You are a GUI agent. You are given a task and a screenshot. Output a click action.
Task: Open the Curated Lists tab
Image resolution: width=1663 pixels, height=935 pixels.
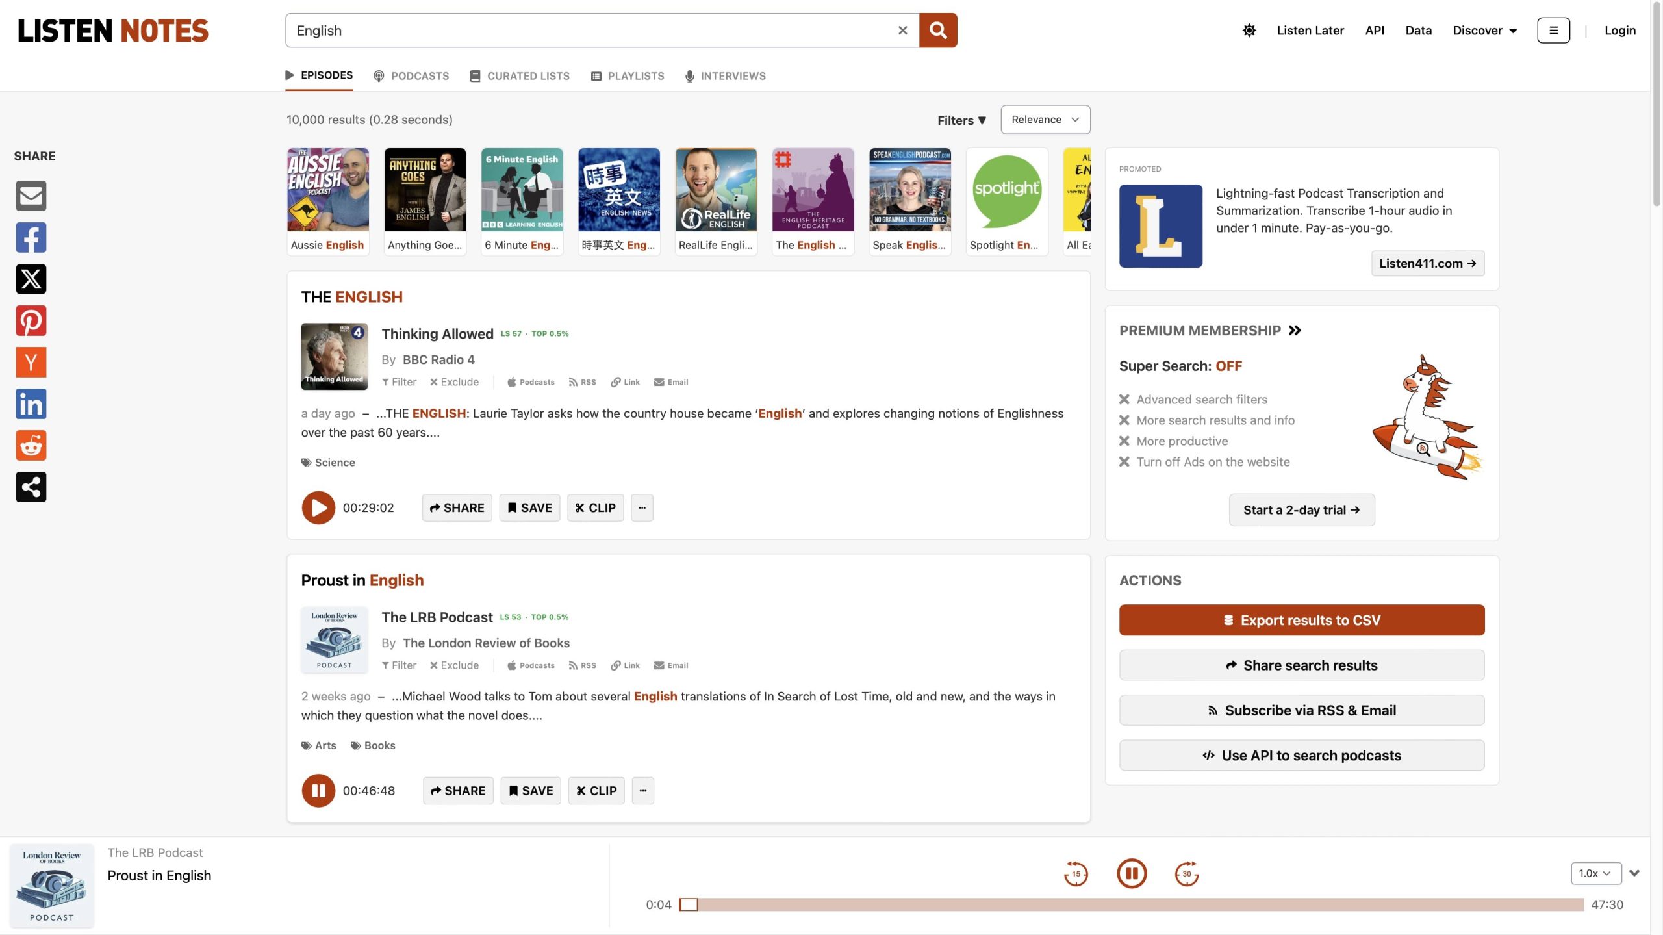[520, 76]
